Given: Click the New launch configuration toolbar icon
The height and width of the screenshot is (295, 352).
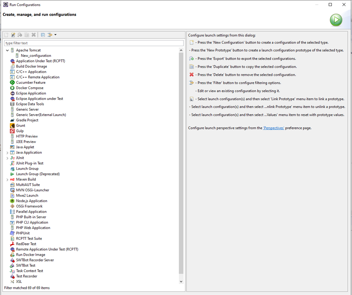Looking at the screenshot, I should click(x=7, y=35).
